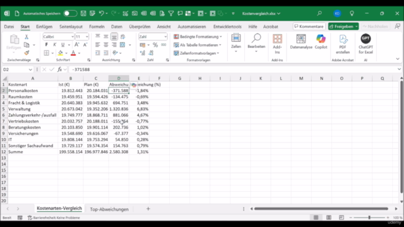Center text horizontally
The height and width of the screenshot is (227, 404).
pos(105,45)
